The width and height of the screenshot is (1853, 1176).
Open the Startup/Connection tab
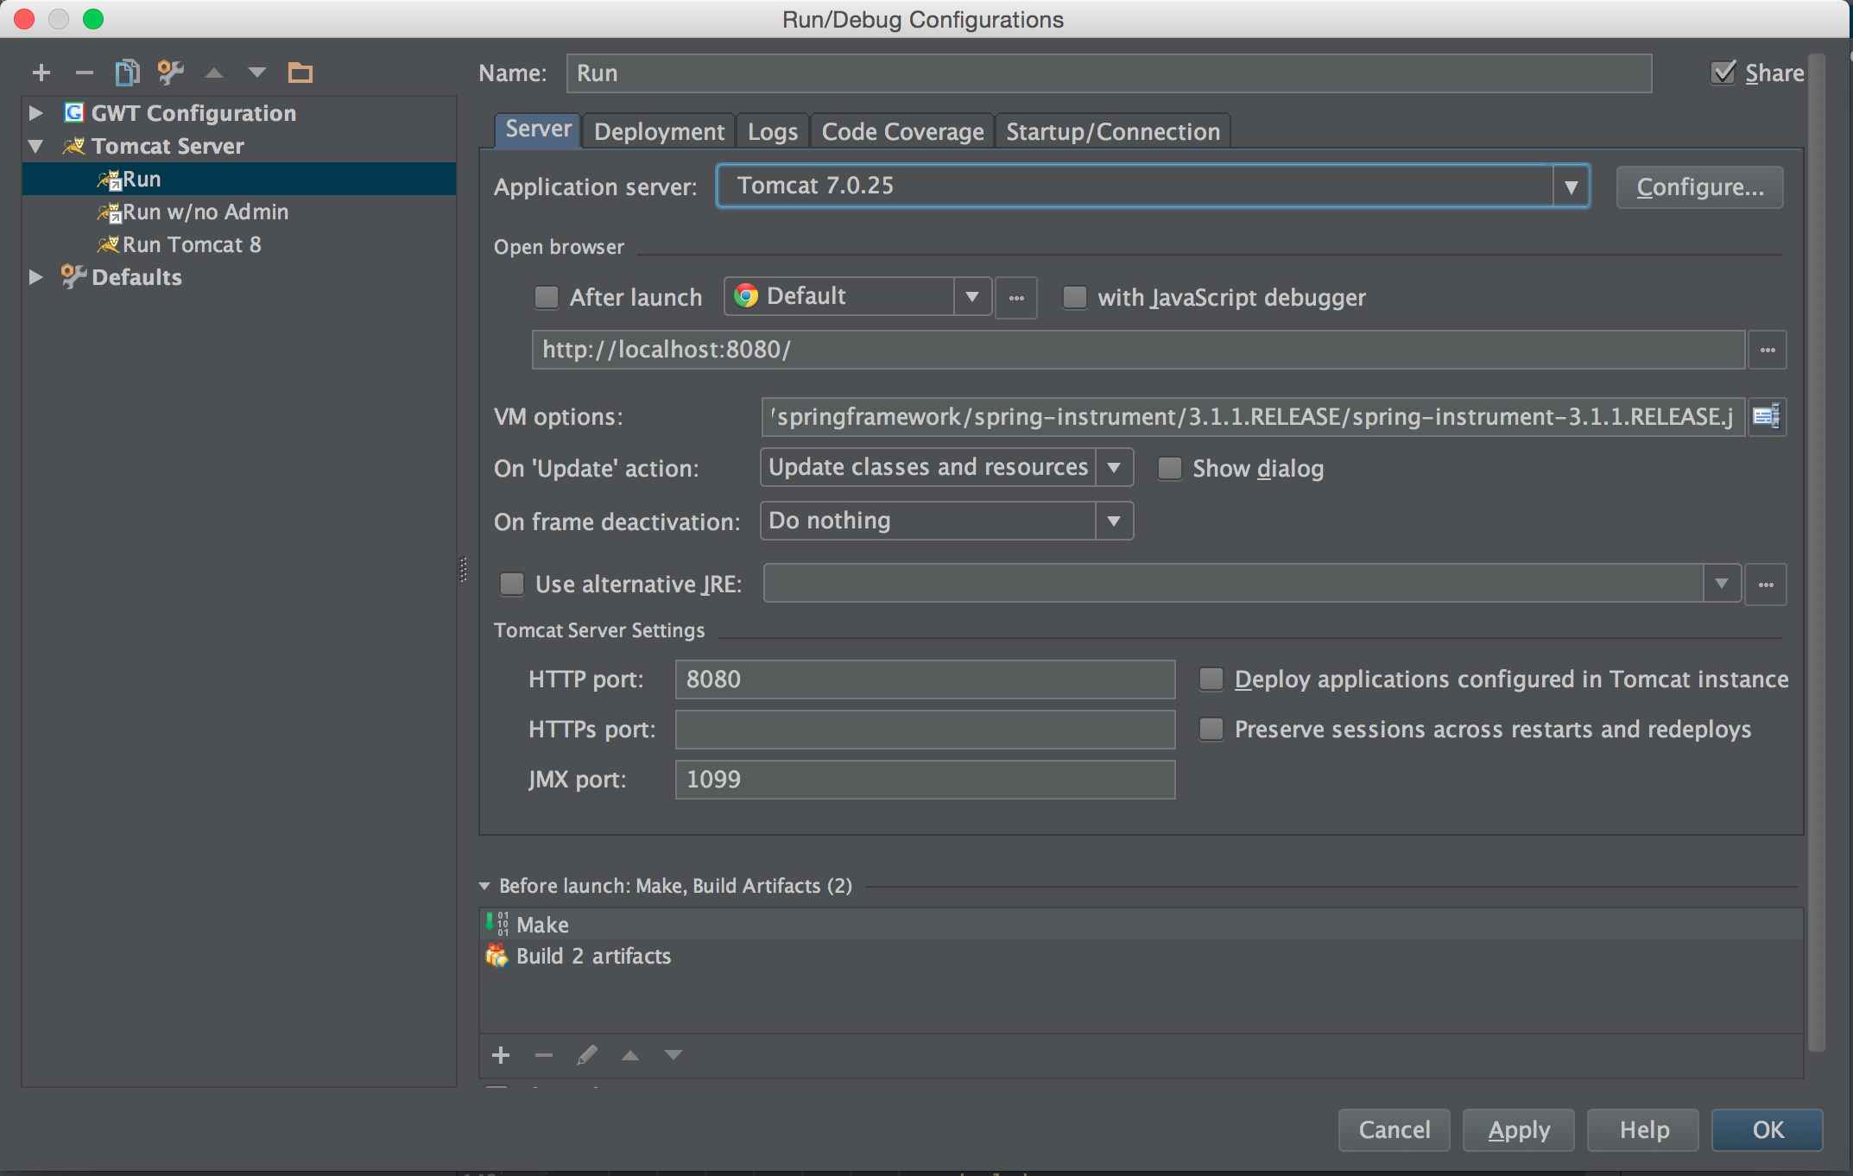point(1112,132)
